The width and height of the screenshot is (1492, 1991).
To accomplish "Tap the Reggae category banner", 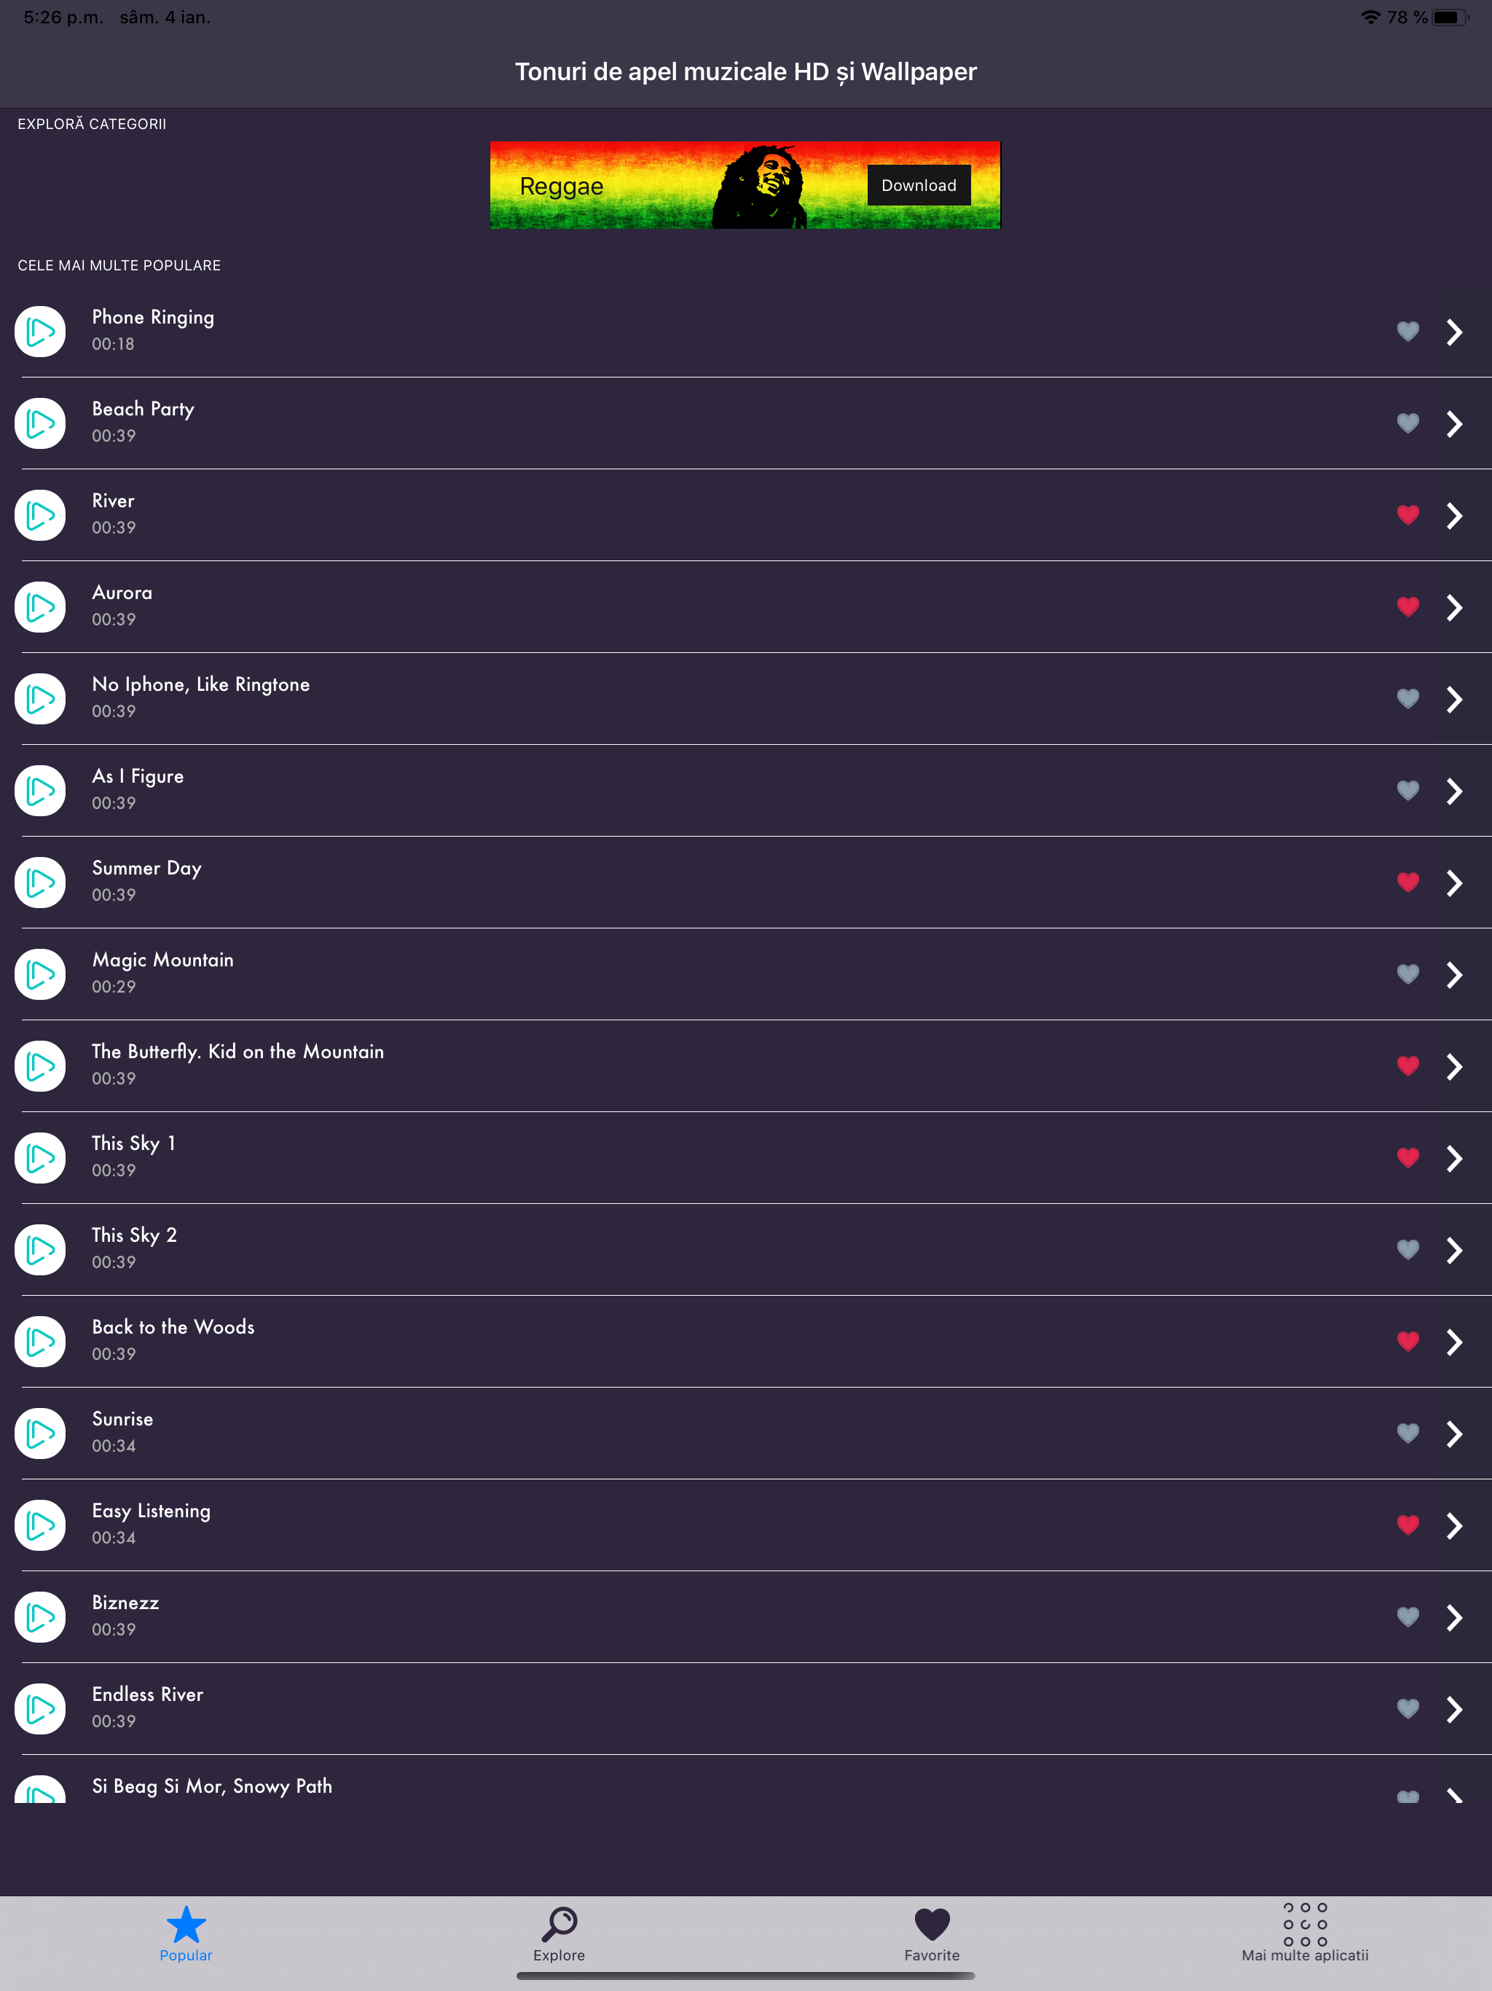I will [x=745, y=184].
